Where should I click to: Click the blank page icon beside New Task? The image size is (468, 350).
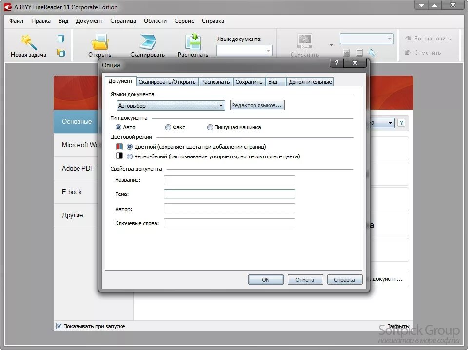(x=60, y=39)
